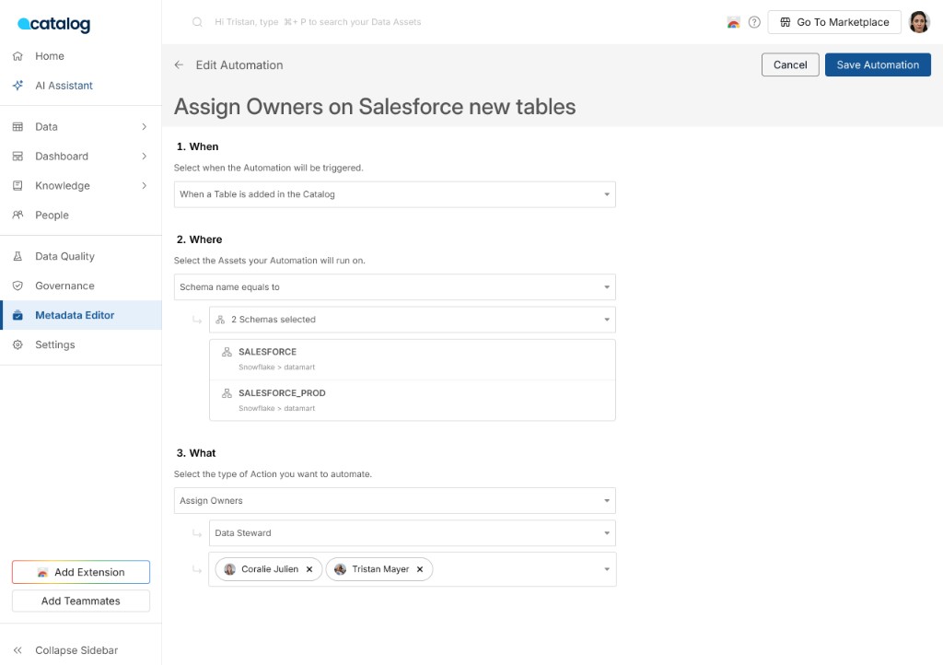
Task: Click the Cancel button
Action: (789, 65)
